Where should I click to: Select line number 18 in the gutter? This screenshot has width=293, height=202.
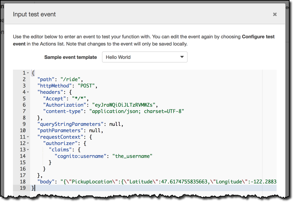23,182
